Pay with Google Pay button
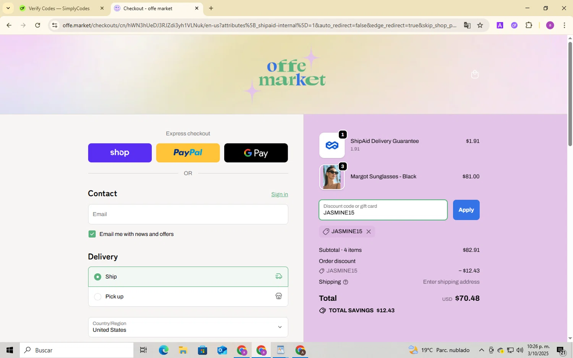The width and height of the screenshot is (573, 358). (x=256, y=153)
